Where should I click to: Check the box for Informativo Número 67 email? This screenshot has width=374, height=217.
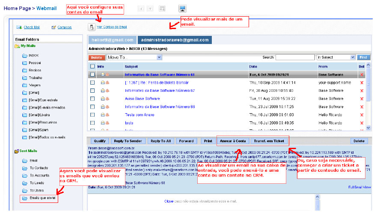coord(92,91)
